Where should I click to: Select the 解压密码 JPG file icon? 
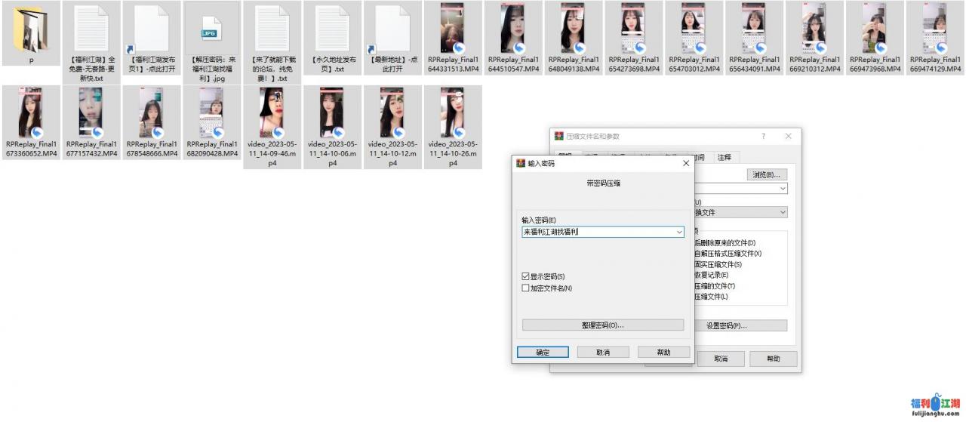[x=211, y=31]
